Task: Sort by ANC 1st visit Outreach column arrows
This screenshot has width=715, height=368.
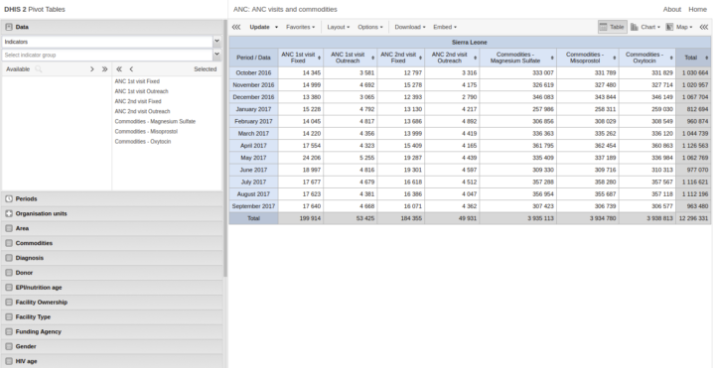Action: 373,58
